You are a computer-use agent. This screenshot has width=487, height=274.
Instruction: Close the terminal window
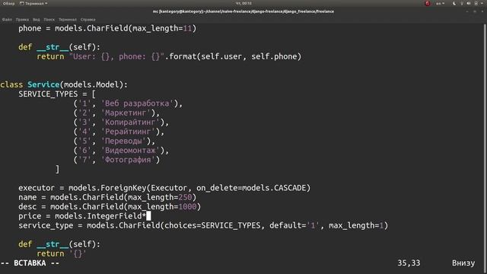(482, 11)
